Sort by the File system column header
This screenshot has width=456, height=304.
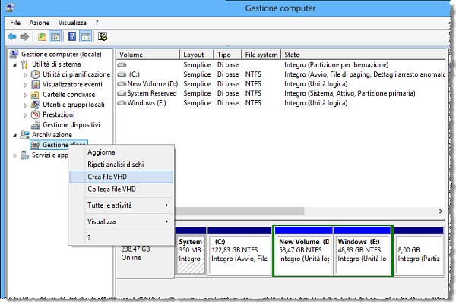click(x=261, y=55)
